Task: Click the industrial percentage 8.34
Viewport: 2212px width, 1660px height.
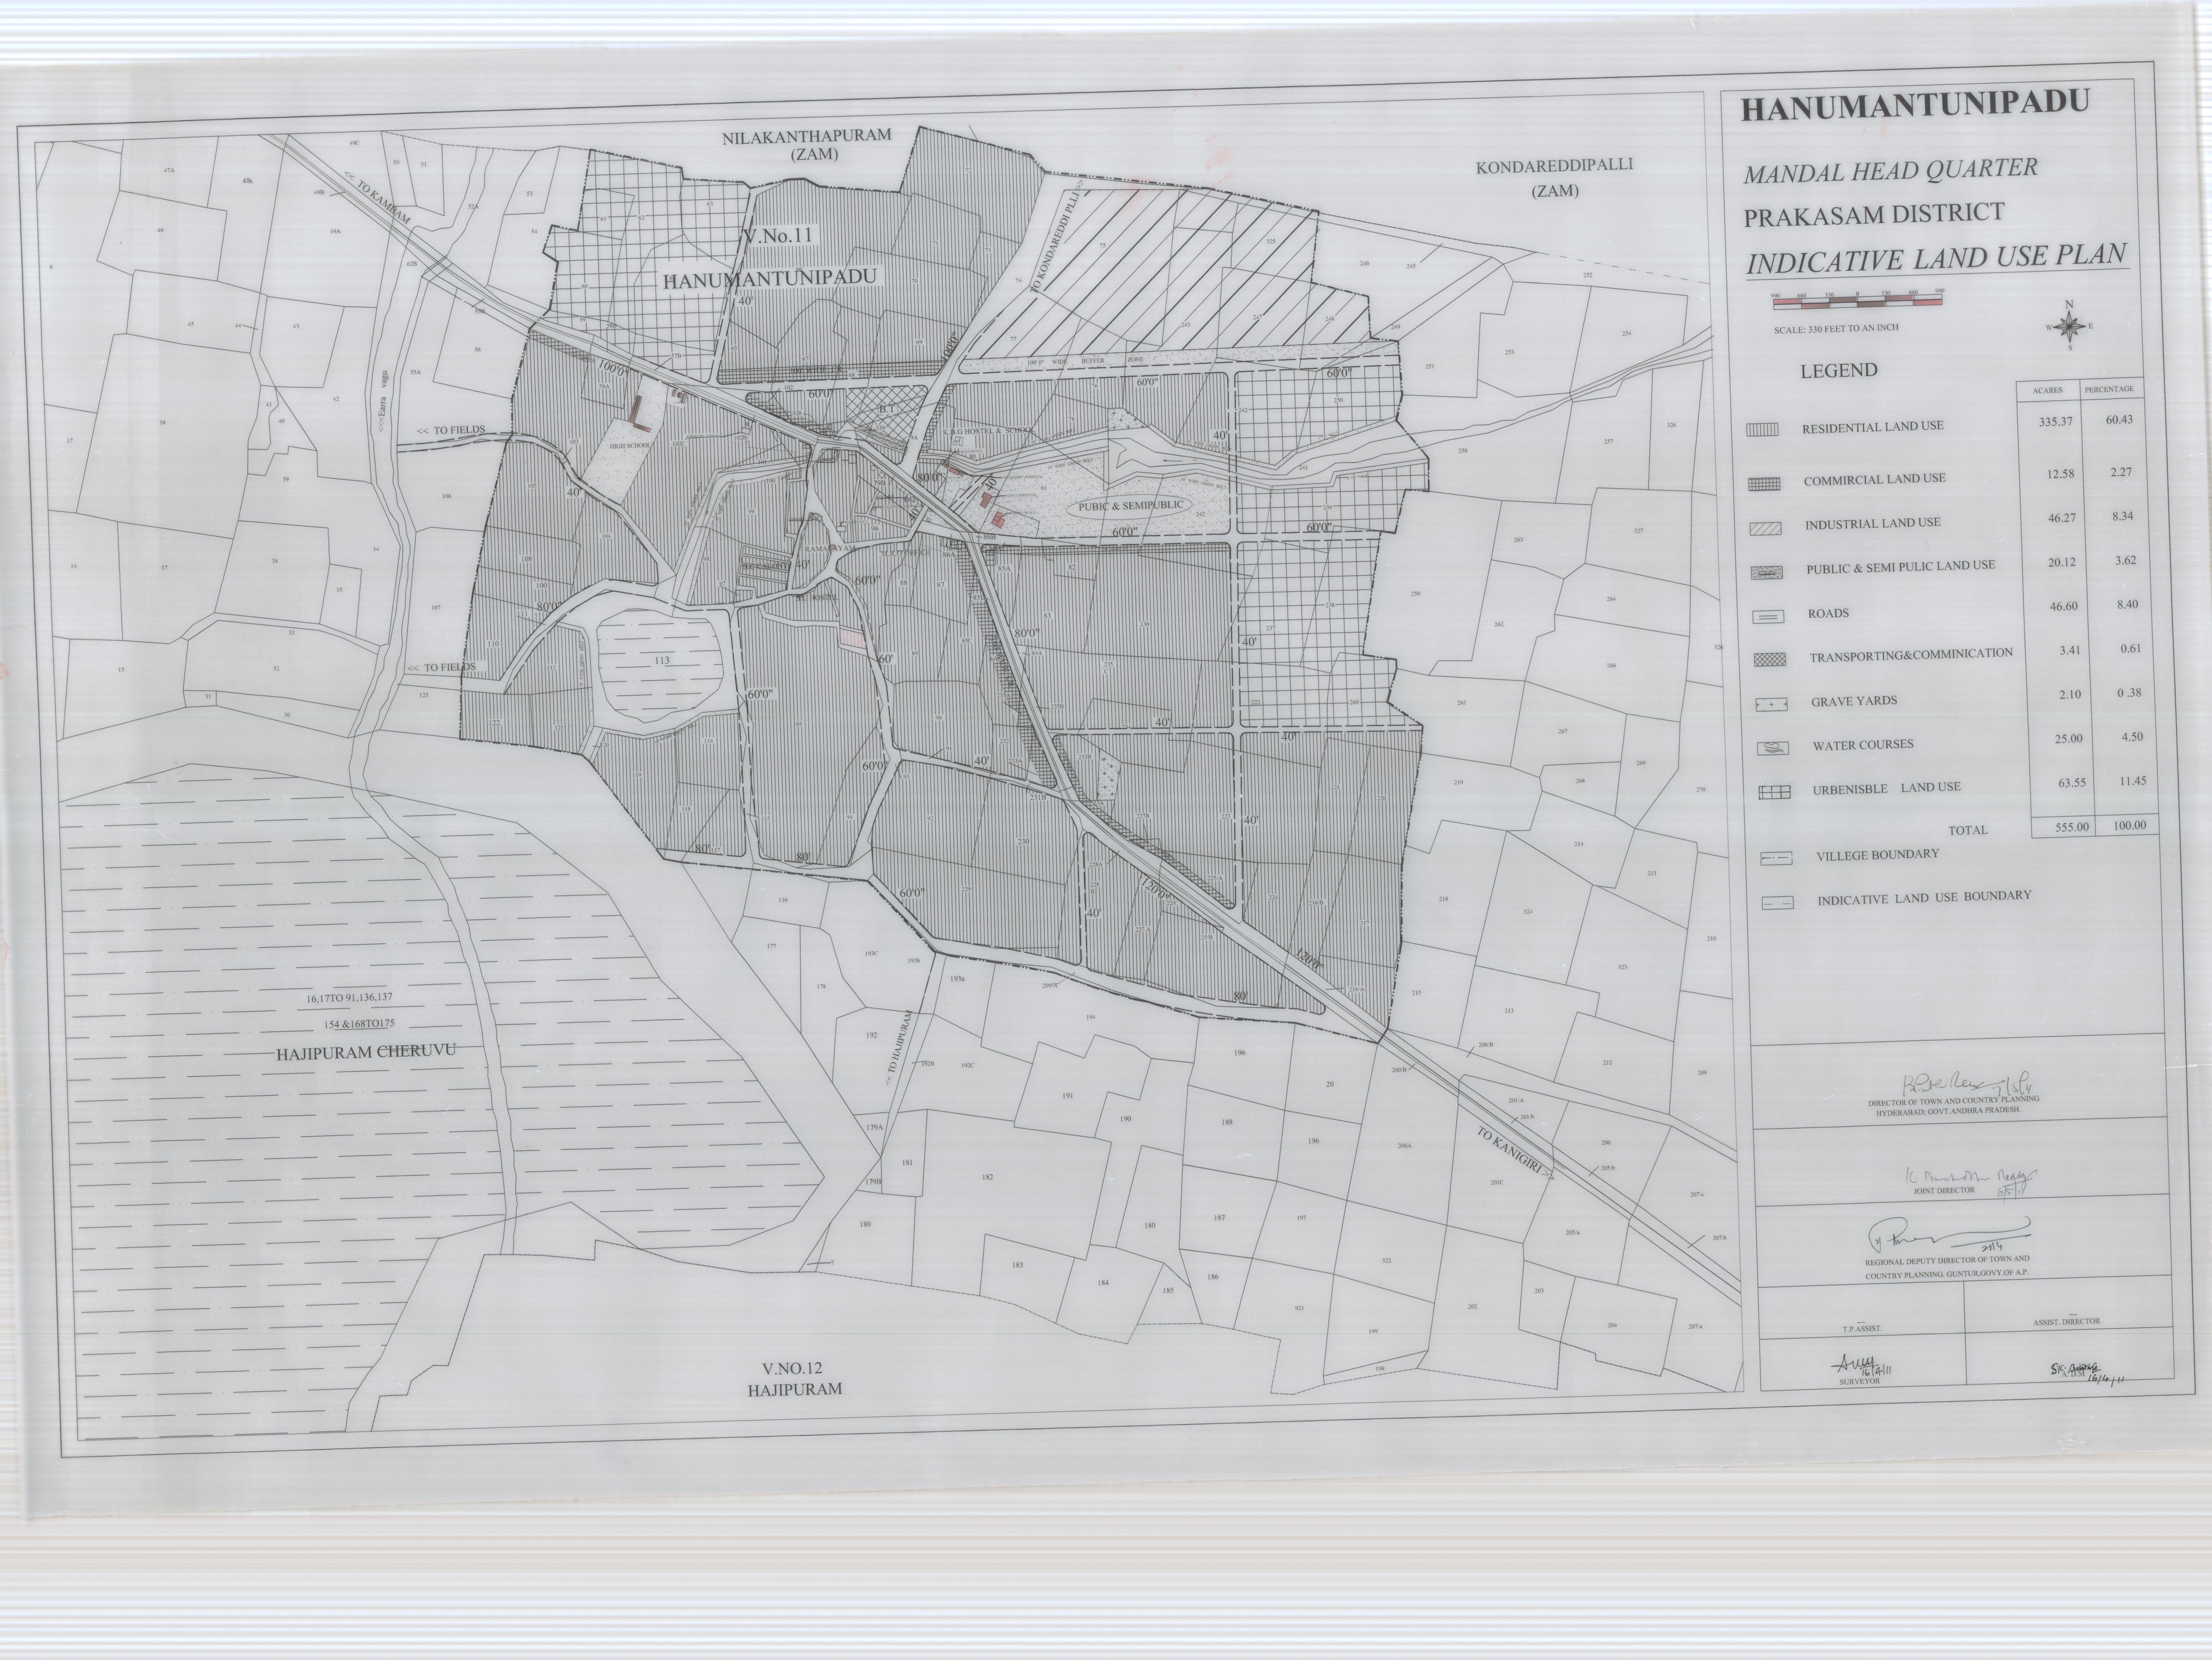Action: coord(2123,517)
